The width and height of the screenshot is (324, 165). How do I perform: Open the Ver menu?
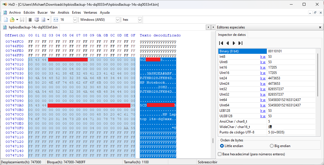click(x=53, y=13)
